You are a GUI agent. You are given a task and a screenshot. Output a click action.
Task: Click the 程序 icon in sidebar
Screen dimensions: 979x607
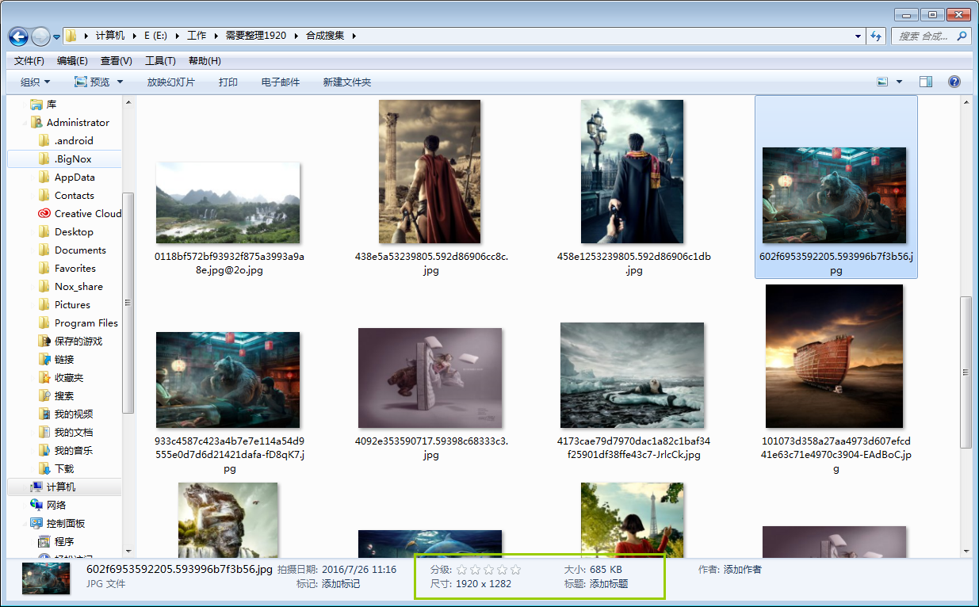[44, 541]
